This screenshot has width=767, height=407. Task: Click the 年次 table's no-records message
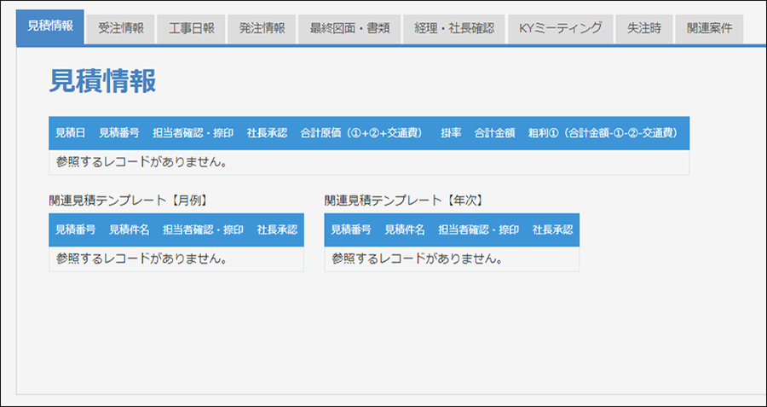[x=418, y=259]
